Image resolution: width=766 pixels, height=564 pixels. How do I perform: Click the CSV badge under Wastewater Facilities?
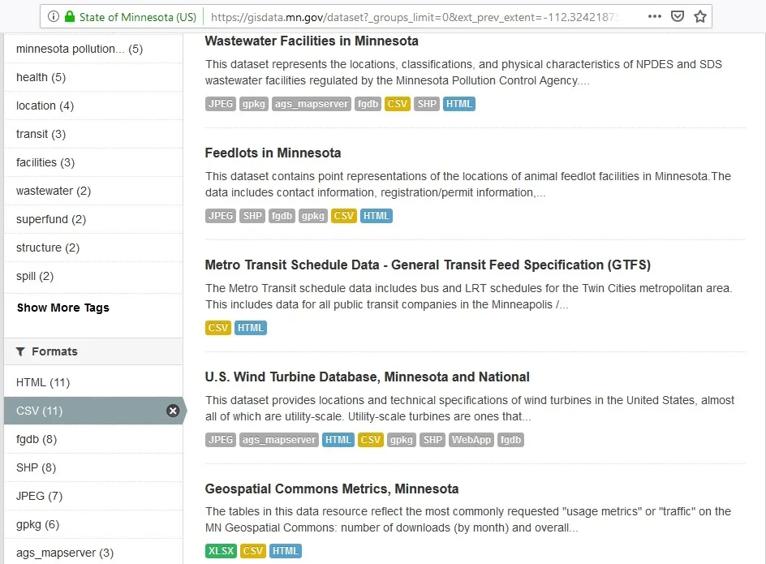[x=397, y=104]
